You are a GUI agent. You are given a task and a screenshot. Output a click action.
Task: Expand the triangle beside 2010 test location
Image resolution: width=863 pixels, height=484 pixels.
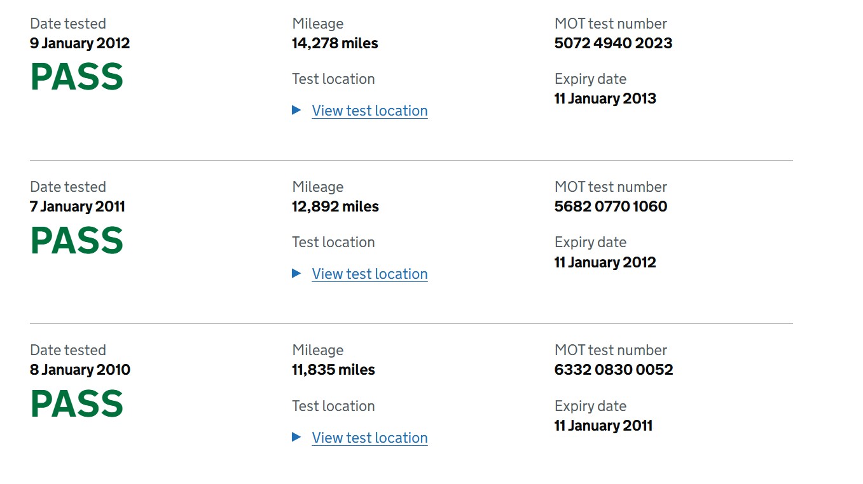tap(296, 437)
